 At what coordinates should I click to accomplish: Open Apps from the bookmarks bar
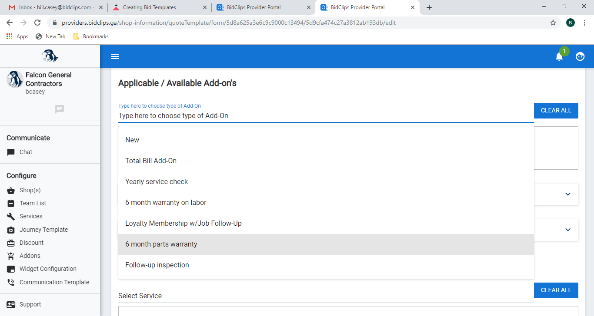click(17, 36)
